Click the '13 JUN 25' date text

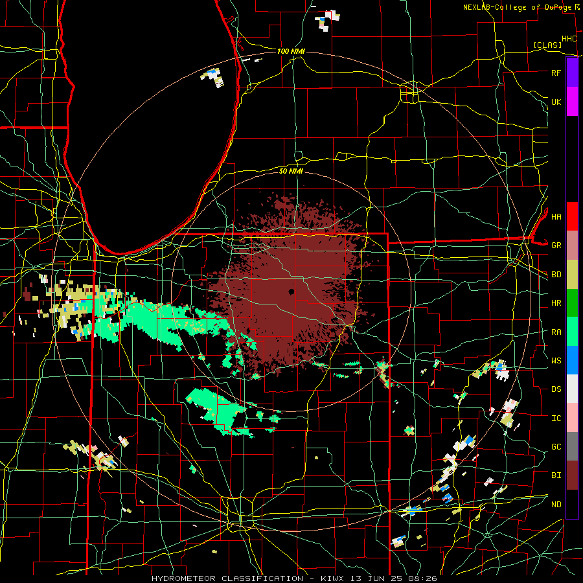click(379, 578)
